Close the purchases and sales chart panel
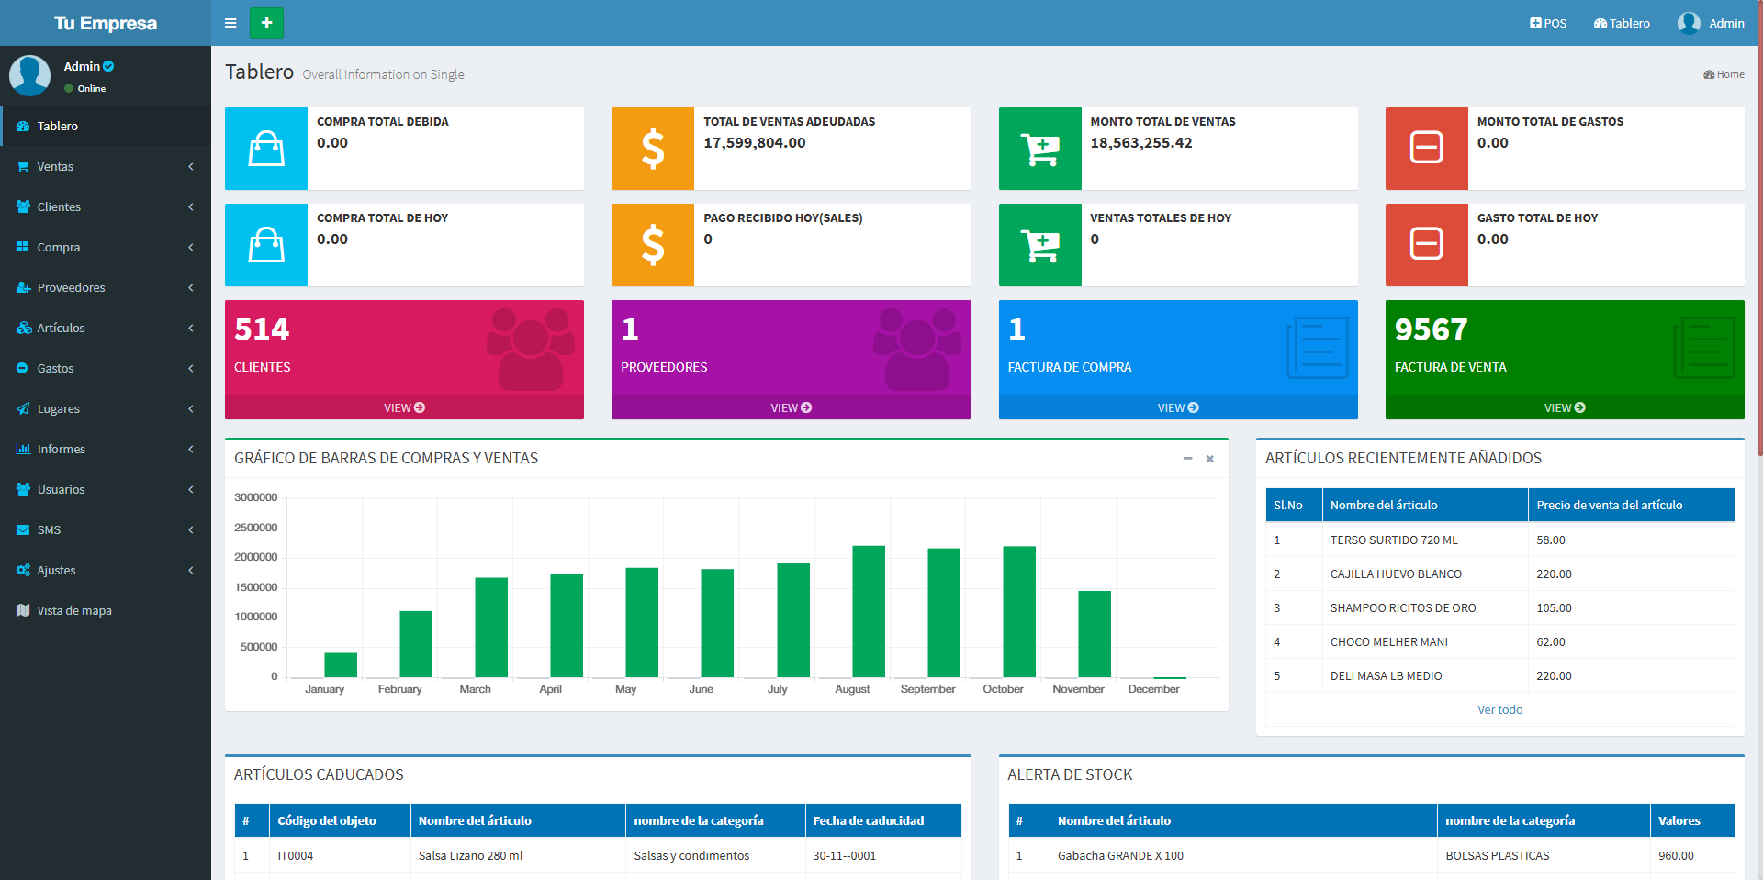Image resolution: width=1763 pixels, height=880 pixels. 1210,458
